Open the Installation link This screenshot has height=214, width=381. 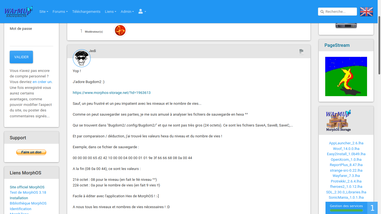(19, 198)
